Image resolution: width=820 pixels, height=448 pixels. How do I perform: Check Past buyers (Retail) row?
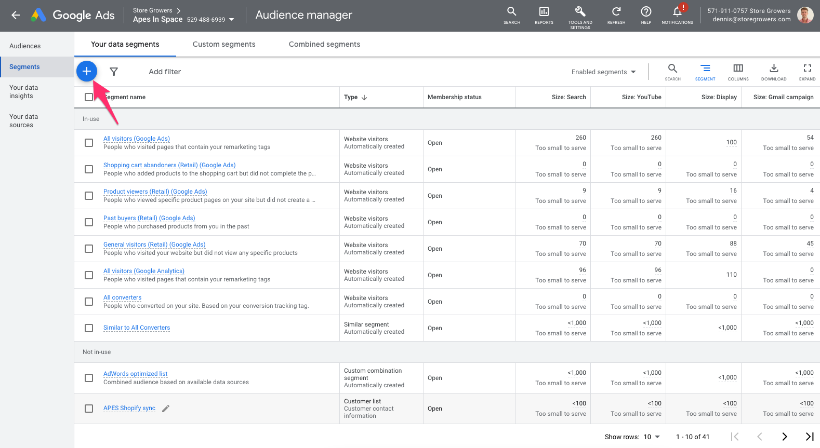point(89,222)
